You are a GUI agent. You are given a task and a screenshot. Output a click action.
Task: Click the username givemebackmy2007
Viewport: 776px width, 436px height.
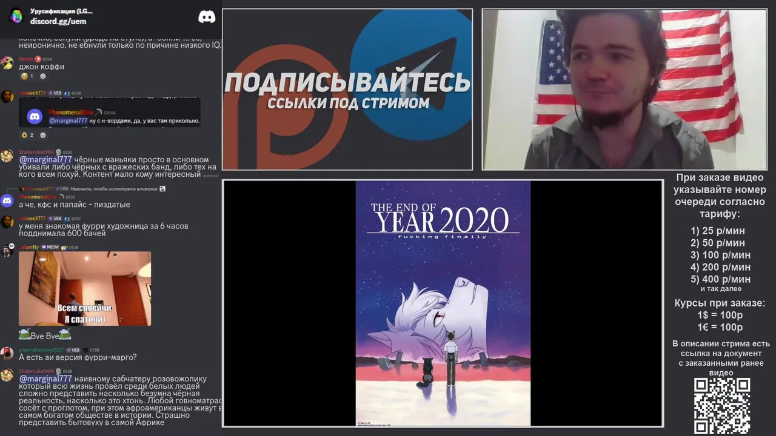(41, 350)
